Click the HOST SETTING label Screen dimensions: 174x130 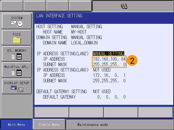pyautogui.click(x=49, y=27)
